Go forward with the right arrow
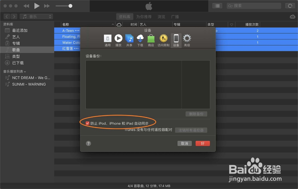 [x=14, y=16]
